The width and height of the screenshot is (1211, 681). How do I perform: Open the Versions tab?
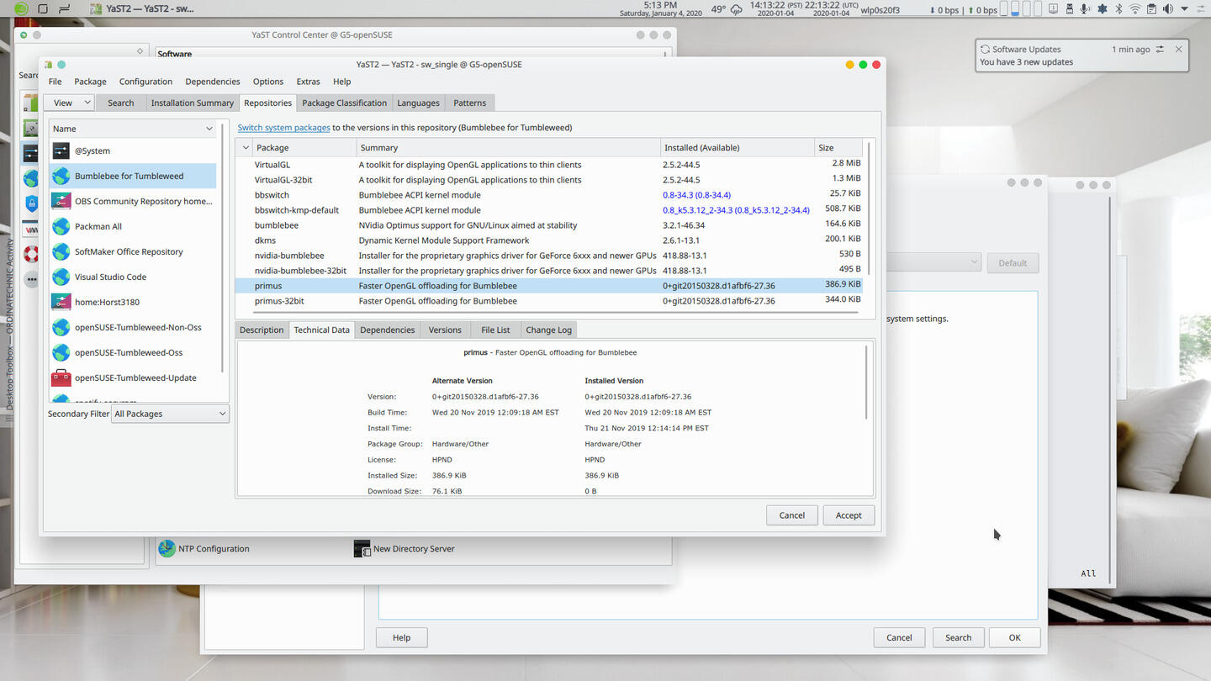[x=444, y=330]
